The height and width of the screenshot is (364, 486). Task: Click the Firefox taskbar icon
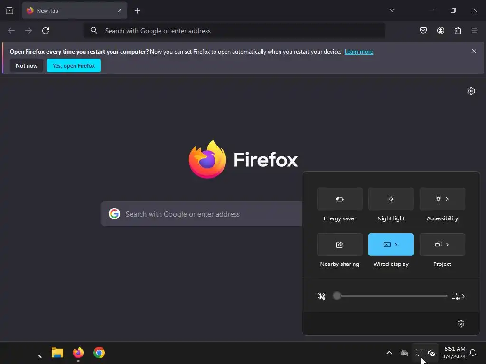pos(78,353)
